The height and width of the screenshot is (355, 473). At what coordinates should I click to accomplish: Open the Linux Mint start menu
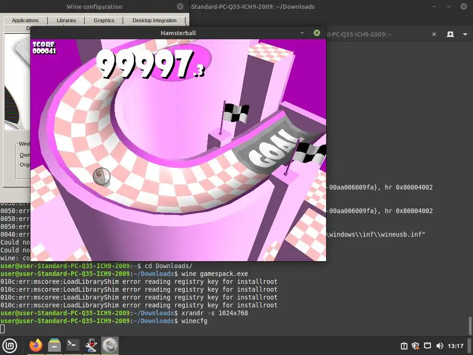pyautogui.click(x=10, y=346)
